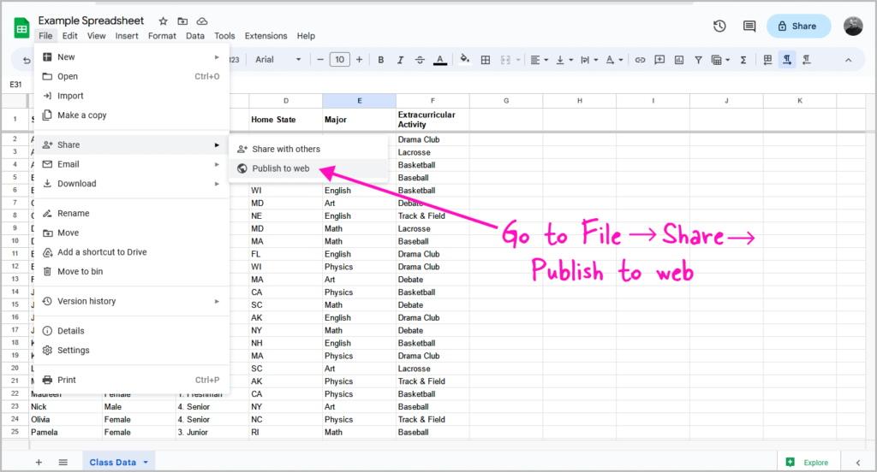
Task: Open the fill color picker
Action: tap(465, 59)
